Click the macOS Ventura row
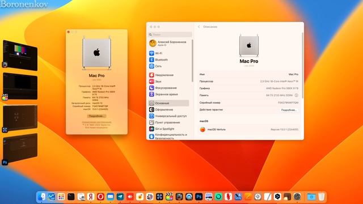Screen dimensions: 363x204 (249, 130)
